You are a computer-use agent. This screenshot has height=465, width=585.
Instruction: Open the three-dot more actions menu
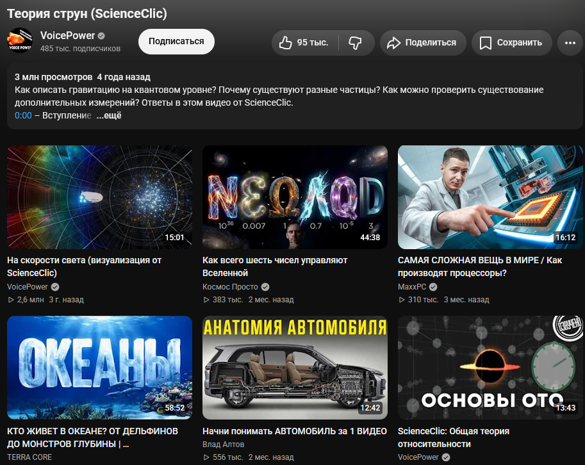(570, 43)
